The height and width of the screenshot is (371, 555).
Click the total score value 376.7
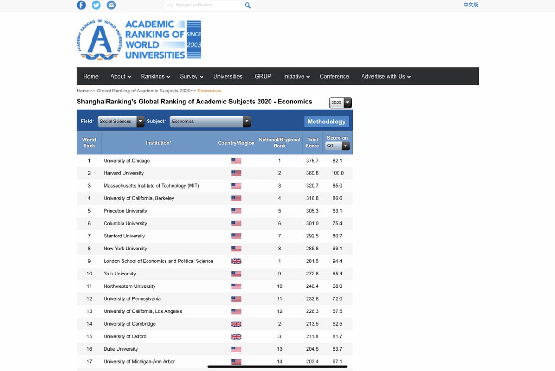point(312,161)
